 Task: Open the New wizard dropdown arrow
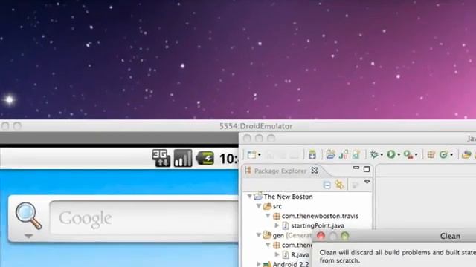coord(260,155)
